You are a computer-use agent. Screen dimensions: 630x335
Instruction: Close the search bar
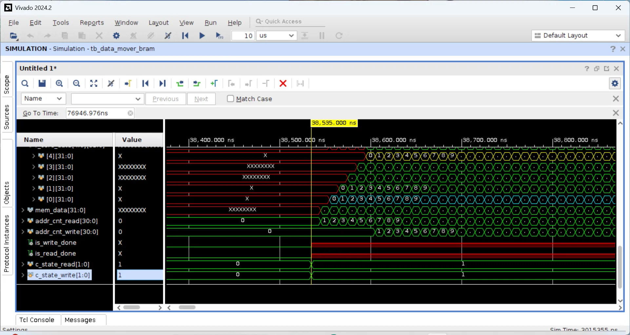[616, 99]
